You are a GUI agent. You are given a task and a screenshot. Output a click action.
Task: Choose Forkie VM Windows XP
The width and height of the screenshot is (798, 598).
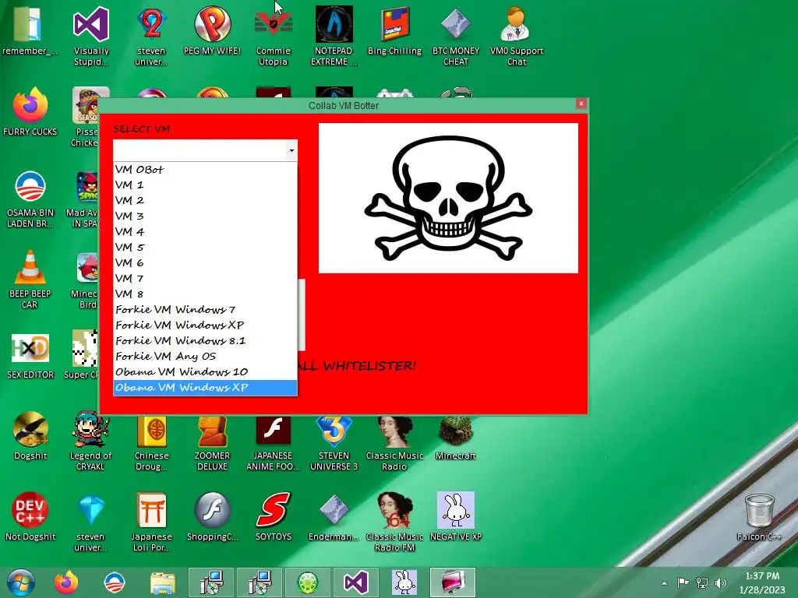205,325
